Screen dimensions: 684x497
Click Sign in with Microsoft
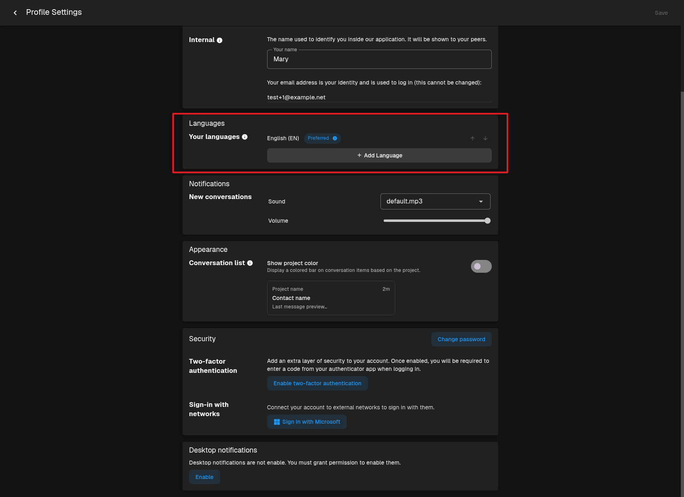point(307,422)
